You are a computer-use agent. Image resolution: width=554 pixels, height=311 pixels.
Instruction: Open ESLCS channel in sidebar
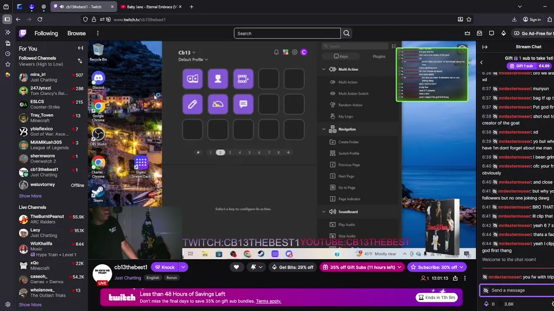point(51,104)
